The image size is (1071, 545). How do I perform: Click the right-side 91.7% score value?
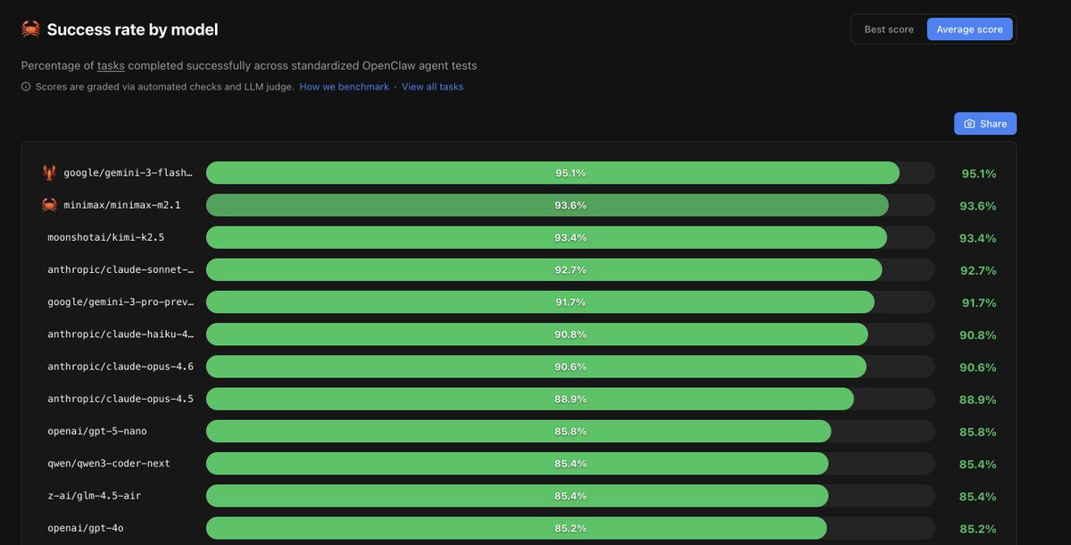(x=978, y=303)
